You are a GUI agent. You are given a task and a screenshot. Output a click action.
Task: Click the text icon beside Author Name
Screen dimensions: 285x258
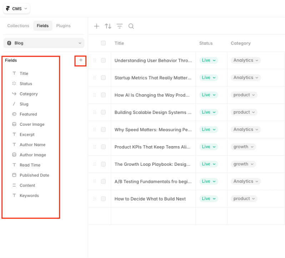tap(14, 145)
